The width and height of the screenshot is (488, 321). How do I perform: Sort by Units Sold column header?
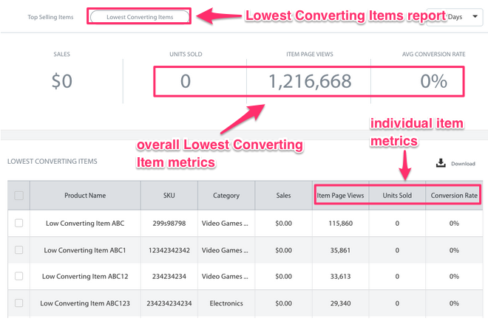pos(397,196)
